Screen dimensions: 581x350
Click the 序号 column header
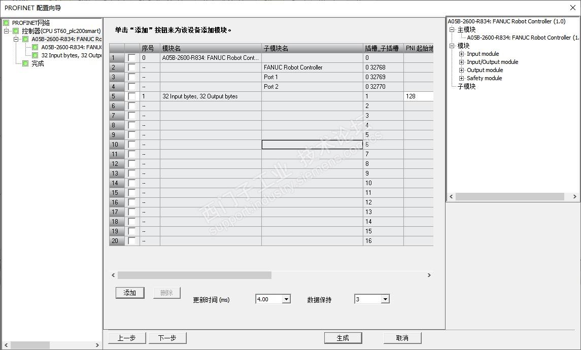[x=150, y=48]
